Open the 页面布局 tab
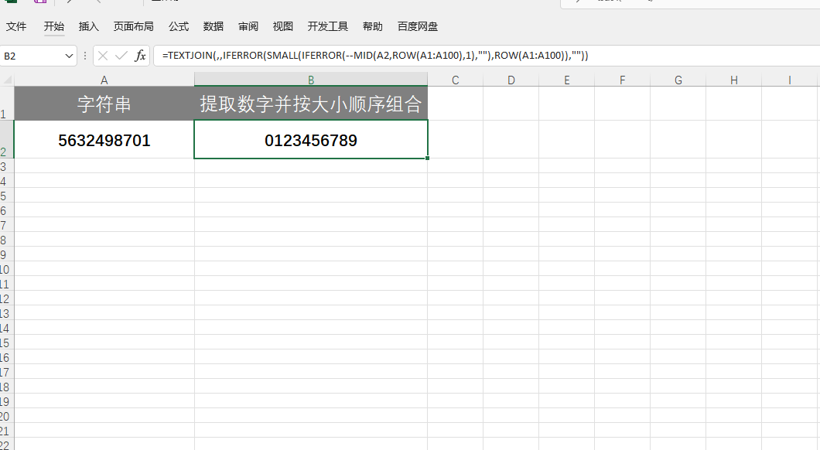The width and height of the screenshot is (820, 450). click(133, 26)
